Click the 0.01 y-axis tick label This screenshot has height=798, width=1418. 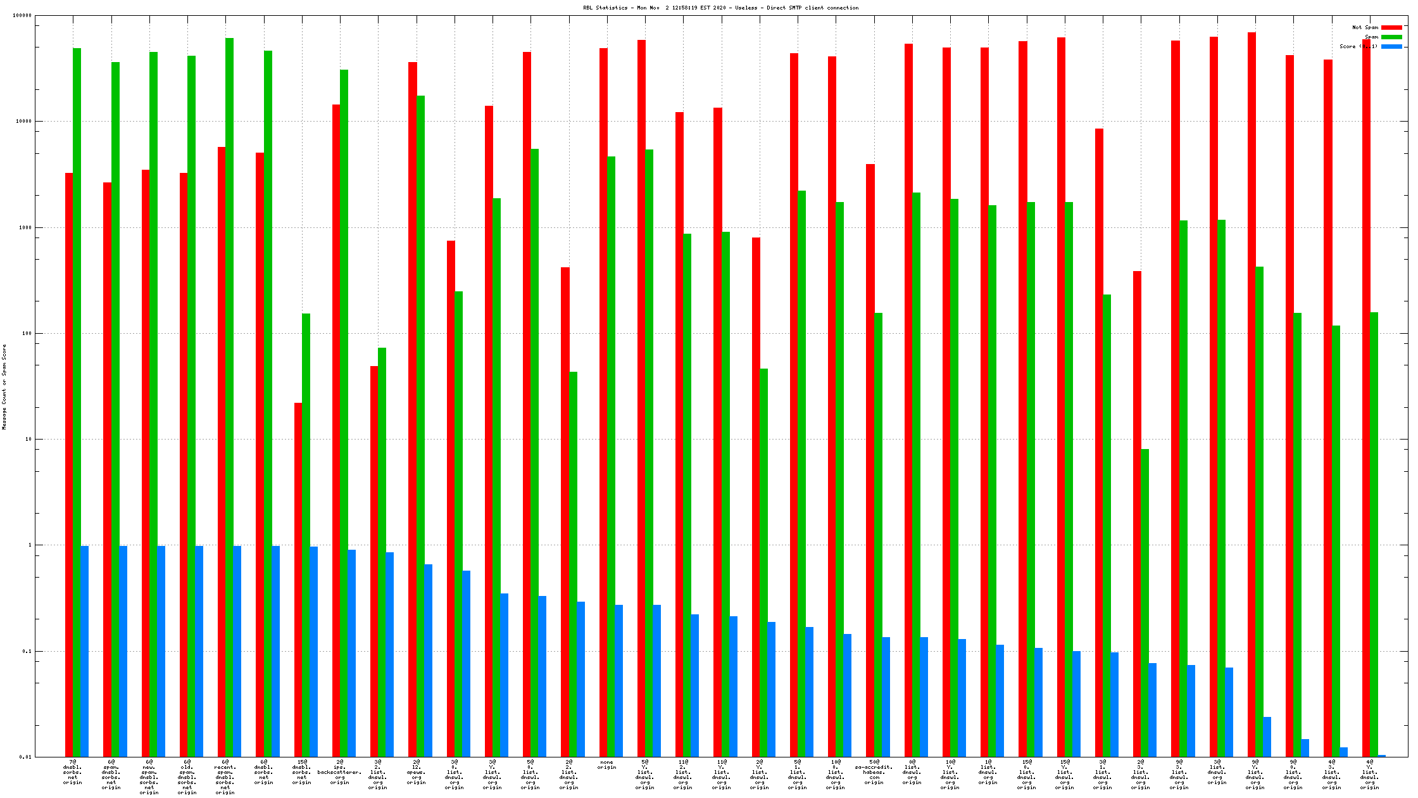click(25, 757)
